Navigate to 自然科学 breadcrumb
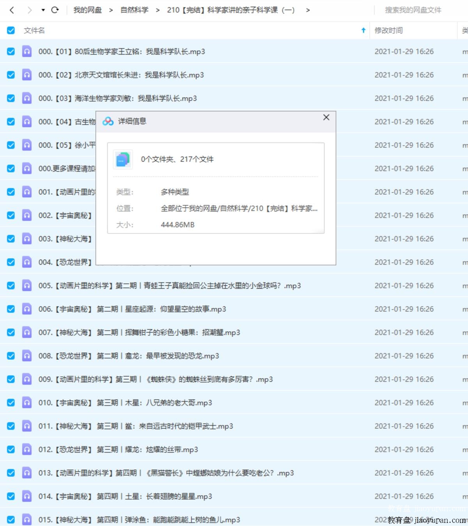Viewport: 468px width, 526px height. tap(134, 10)
